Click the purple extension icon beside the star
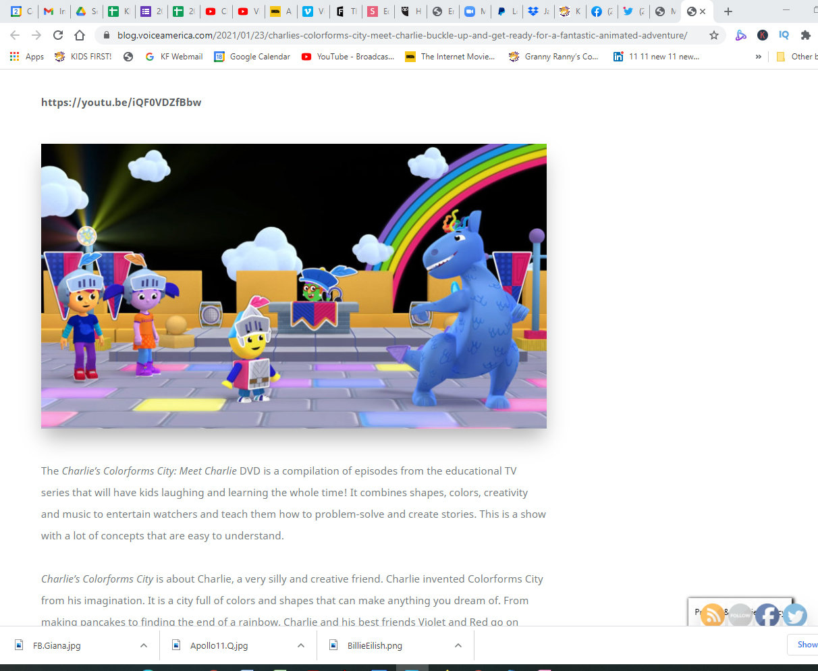The width and height of the screenshot is (818, 671). click(x=741, y=35)
